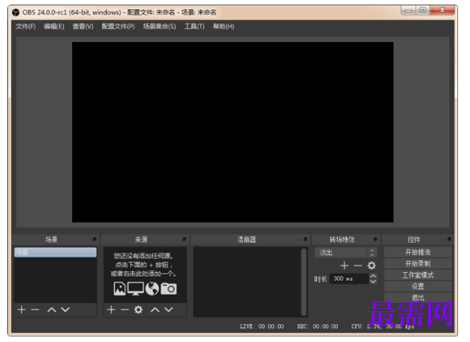Move scene down with arrow icon
Image resolution: width=470 pixels, height=342 pixels.
(x=66, y=309)
